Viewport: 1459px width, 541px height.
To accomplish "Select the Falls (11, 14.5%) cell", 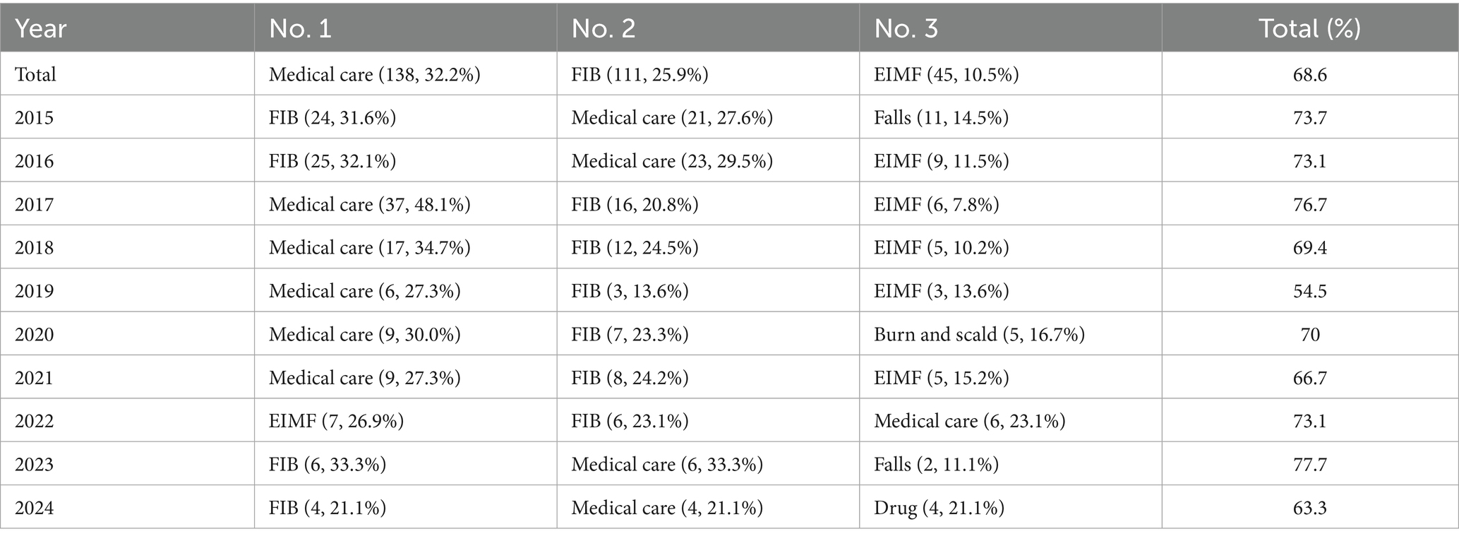I will coord(941,117).
